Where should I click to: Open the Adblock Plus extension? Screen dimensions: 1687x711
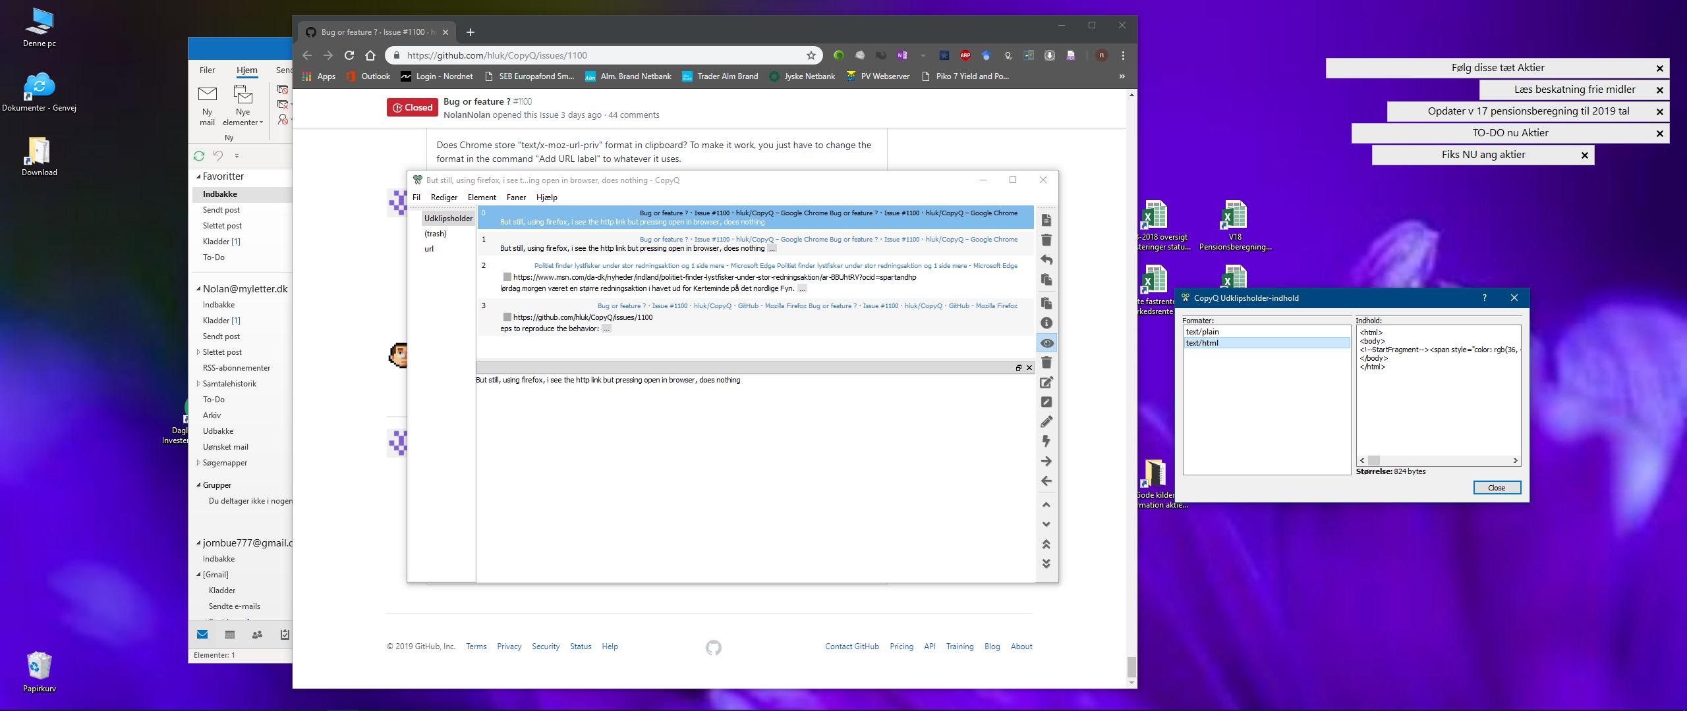[x=964, y=55]
